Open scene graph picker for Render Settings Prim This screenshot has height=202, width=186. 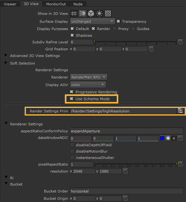[x=180, y=111]
